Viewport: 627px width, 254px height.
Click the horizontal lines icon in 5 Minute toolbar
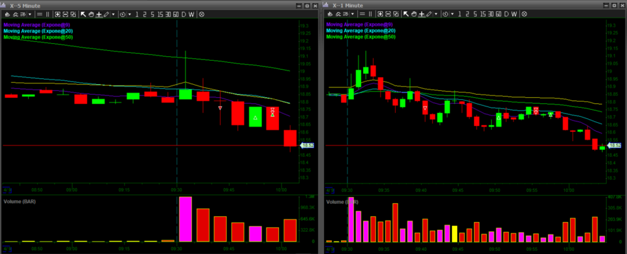click(x=40, y=14)
